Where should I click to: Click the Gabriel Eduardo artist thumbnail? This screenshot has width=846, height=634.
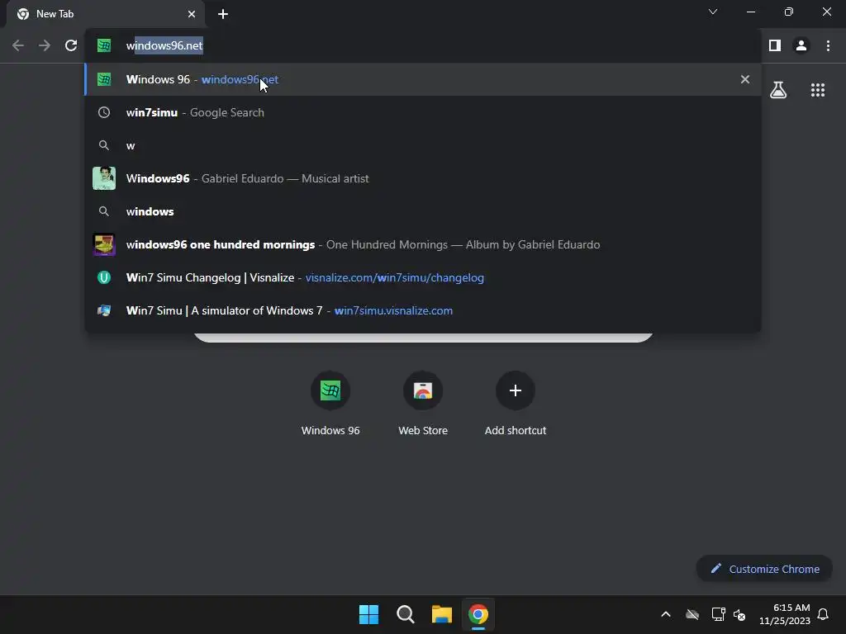[x=104, y=178]
